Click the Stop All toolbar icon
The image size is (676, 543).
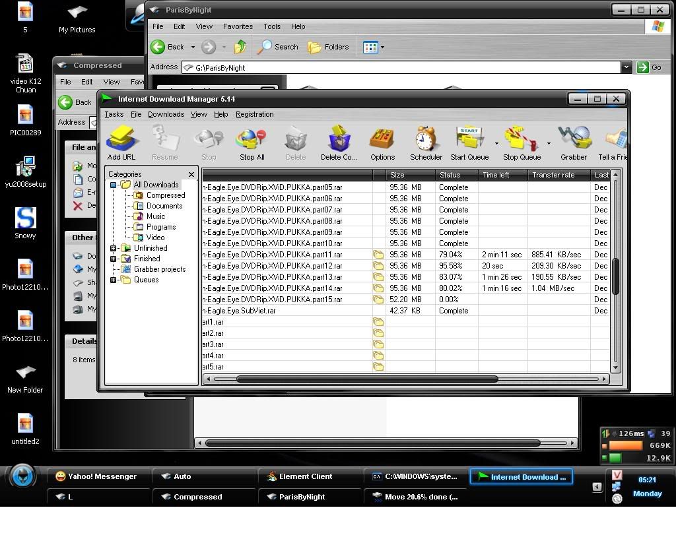[x=252, y=143]
